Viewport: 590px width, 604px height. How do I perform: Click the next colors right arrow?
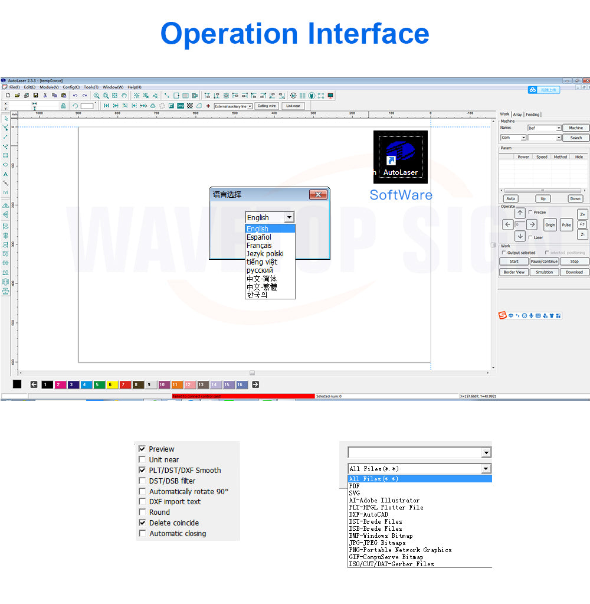pos(255,384)
